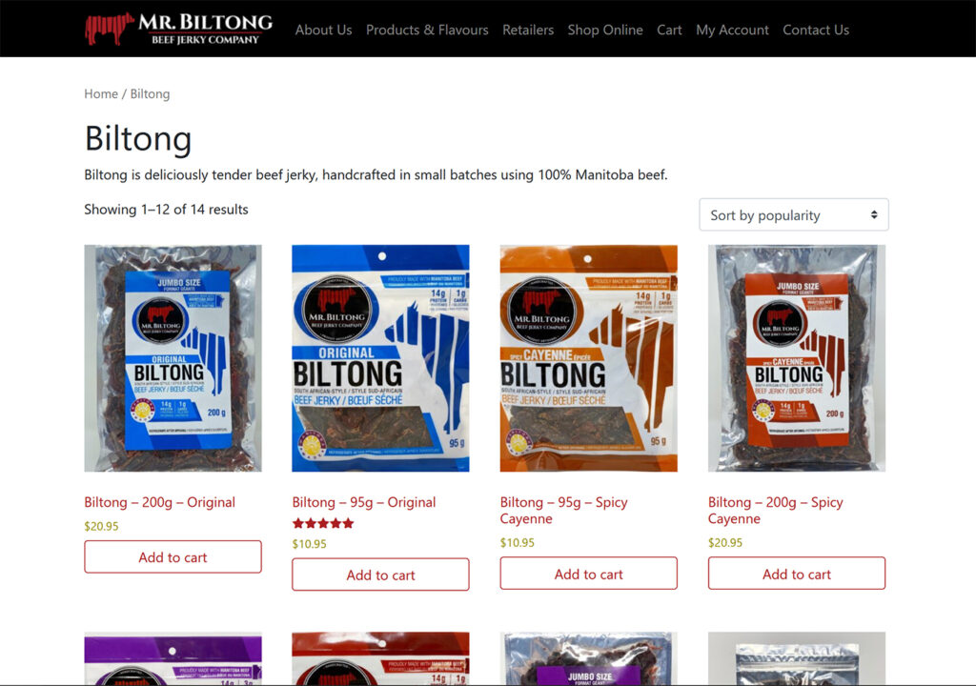Click Biltong – 200g – Original title link
The width and height of the screenshot is (976, 686).
160,502
